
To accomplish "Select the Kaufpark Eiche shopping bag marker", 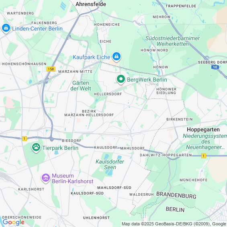I will (117, 57).
